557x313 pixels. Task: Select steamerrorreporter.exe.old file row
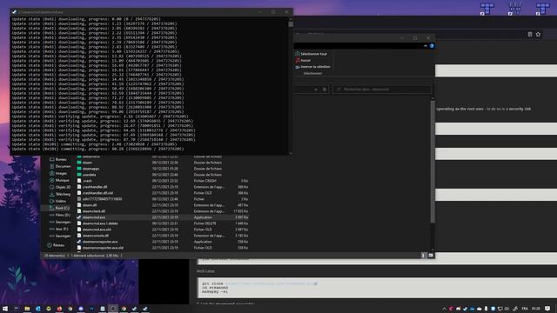(163, 248)
